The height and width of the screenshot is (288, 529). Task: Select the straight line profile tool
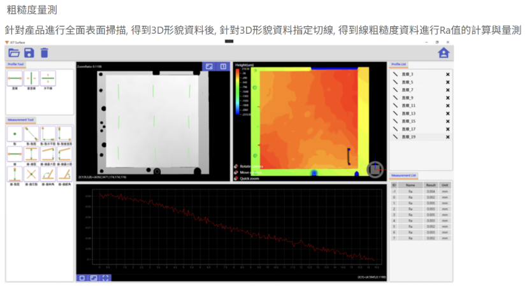[15, 78]
